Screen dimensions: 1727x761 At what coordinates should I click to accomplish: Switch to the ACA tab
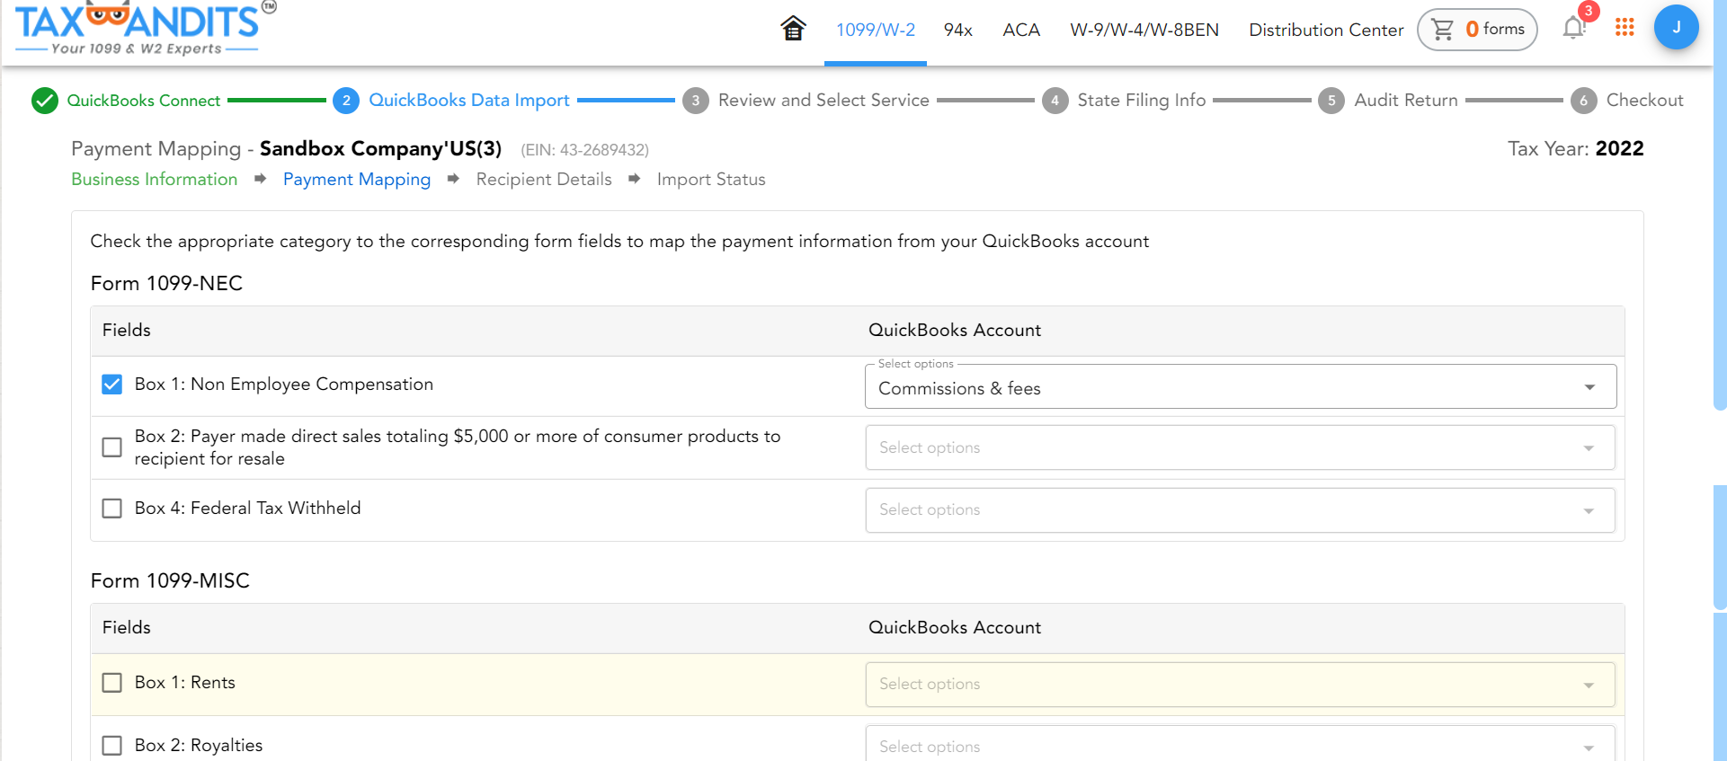(1021, 30)
